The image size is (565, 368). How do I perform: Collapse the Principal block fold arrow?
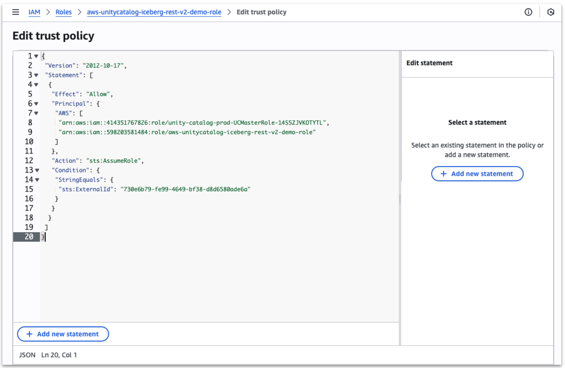[36, 103]
